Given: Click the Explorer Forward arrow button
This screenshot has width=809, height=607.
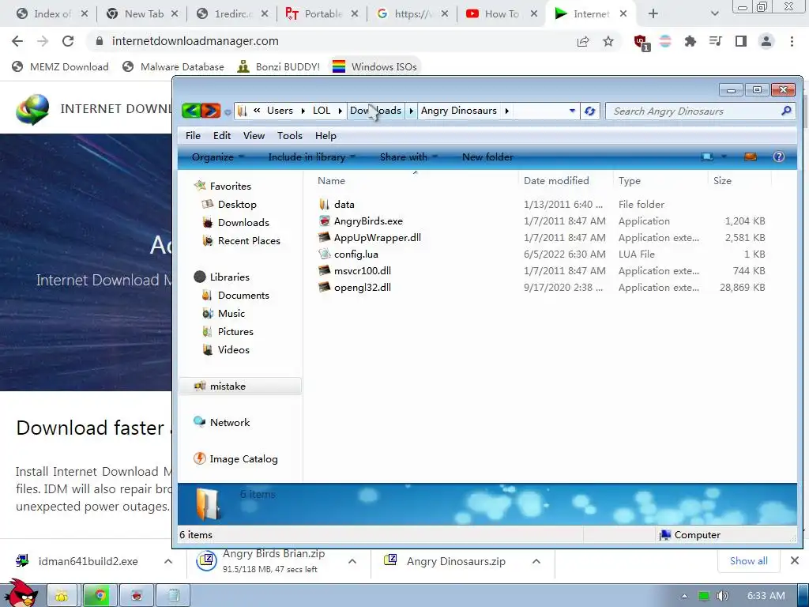Looking at the screenshot, I should pos(210,111).
